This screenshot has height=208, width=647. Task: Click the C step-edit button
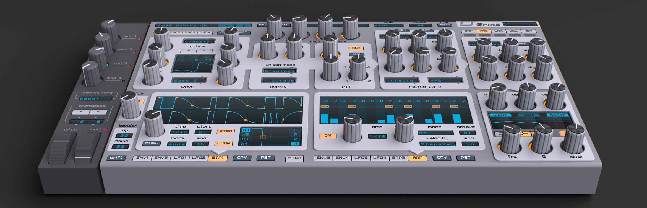tap(296, 130)
